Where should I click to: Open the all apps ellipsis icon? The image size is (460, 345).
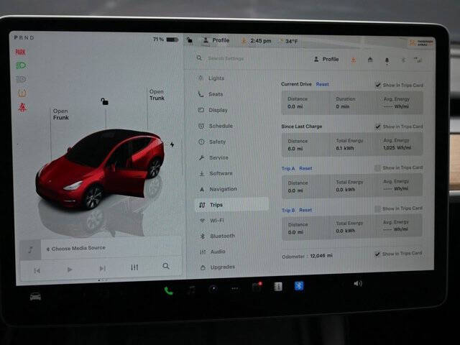point(235,288)
